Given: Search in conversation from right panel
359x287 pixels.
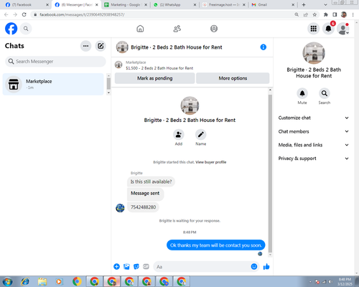Looking at the screenshot, I should 325,93.
